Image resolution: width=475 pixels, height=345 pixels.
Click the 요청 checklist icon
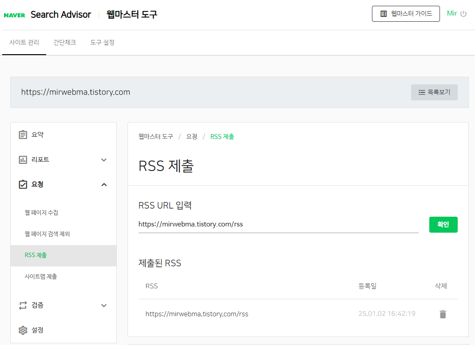(x=23, y=184)
